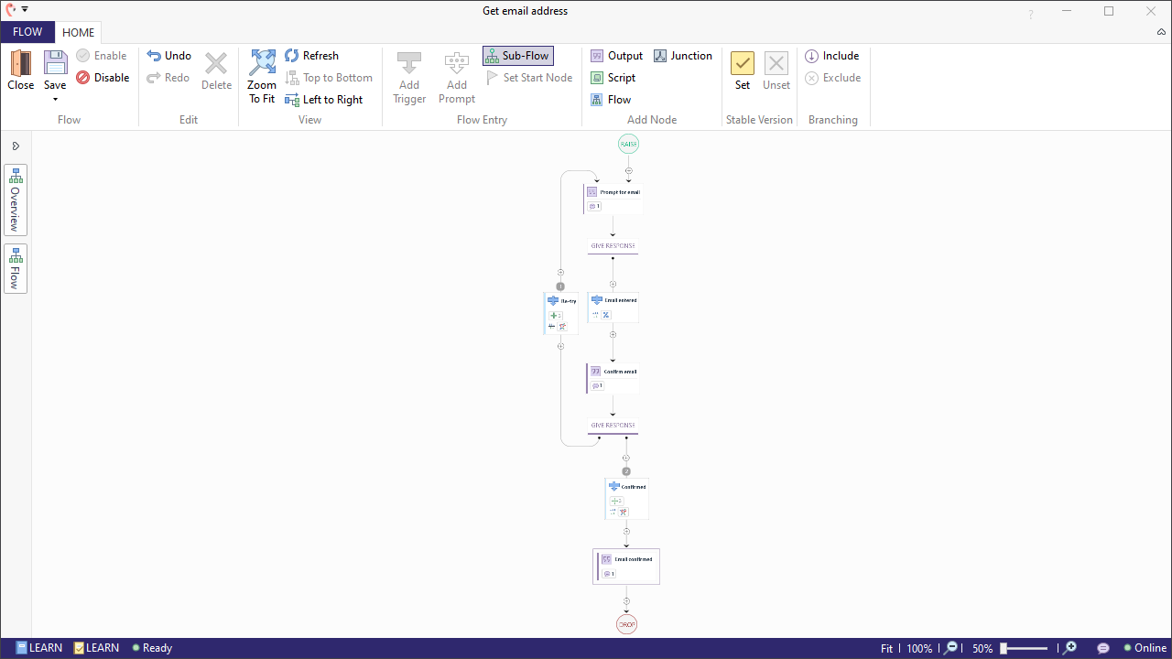Toggle Include branching
The image size is (1172, 659).
pyautogui.click(x=832, y=55)
